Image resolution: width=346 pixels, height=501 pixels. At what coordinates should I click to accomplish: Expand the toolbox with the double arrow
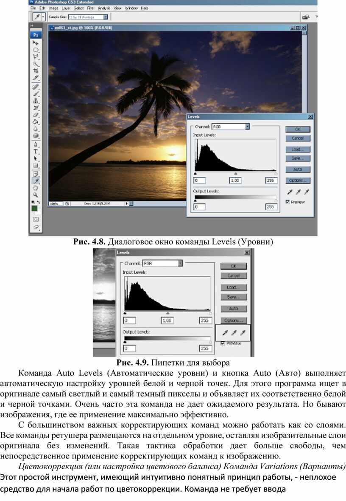click(x=32, y=25)
